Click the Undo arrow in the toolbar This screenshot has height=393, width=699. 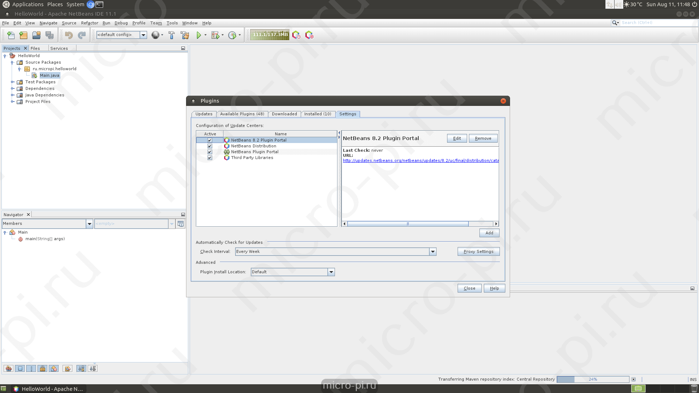pyautogui.click(x=68, y=35)
